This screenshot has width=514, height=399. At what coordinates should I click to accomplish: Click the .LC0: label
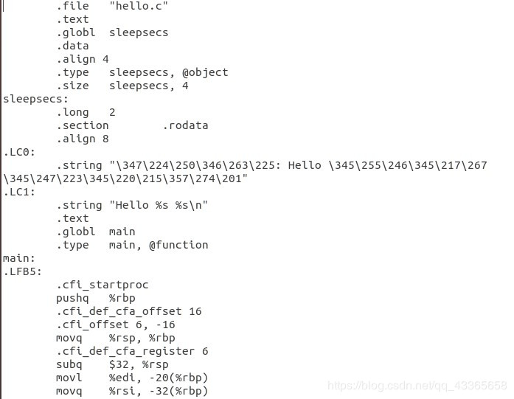(19, 152)
